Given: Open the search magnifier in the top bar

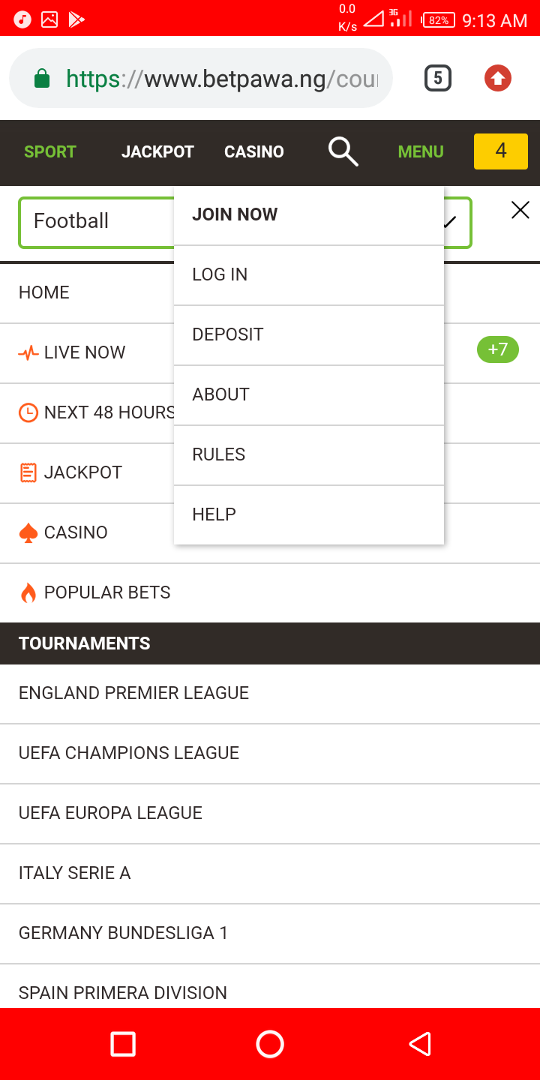Looking at the screenshot, I should [x=342, y=151].
